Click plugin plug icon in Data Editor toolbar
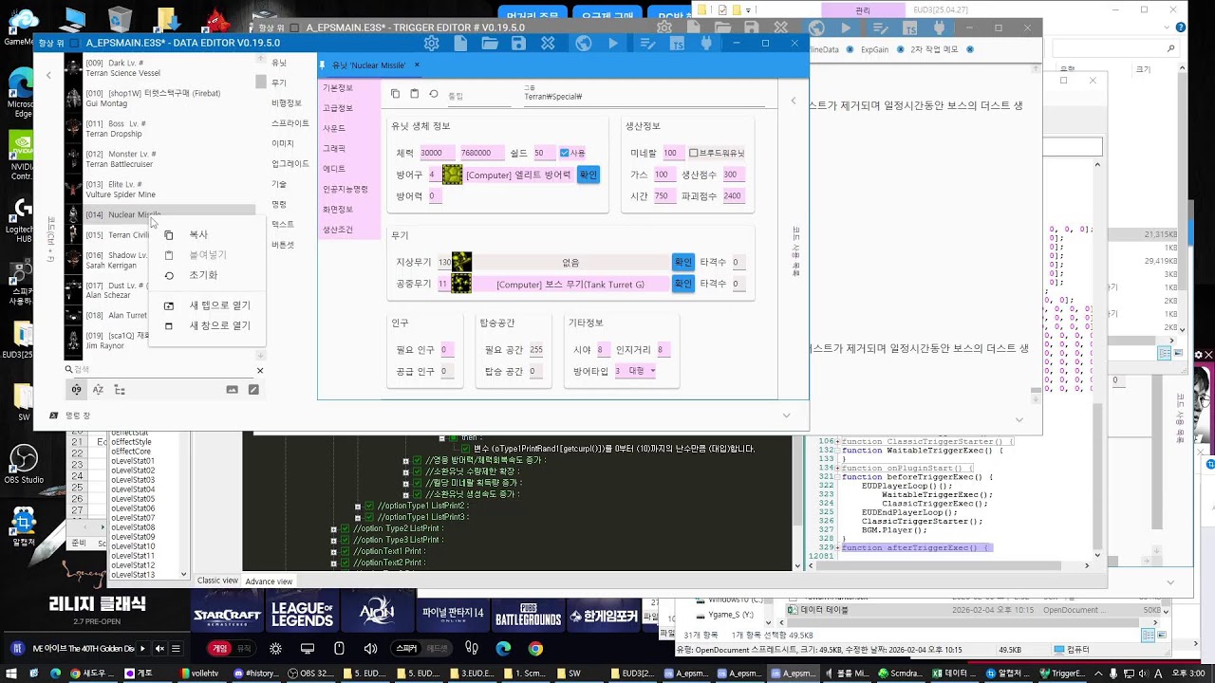Image resolution: width=1215 pixels, height=683 pixels. point(705,44)
